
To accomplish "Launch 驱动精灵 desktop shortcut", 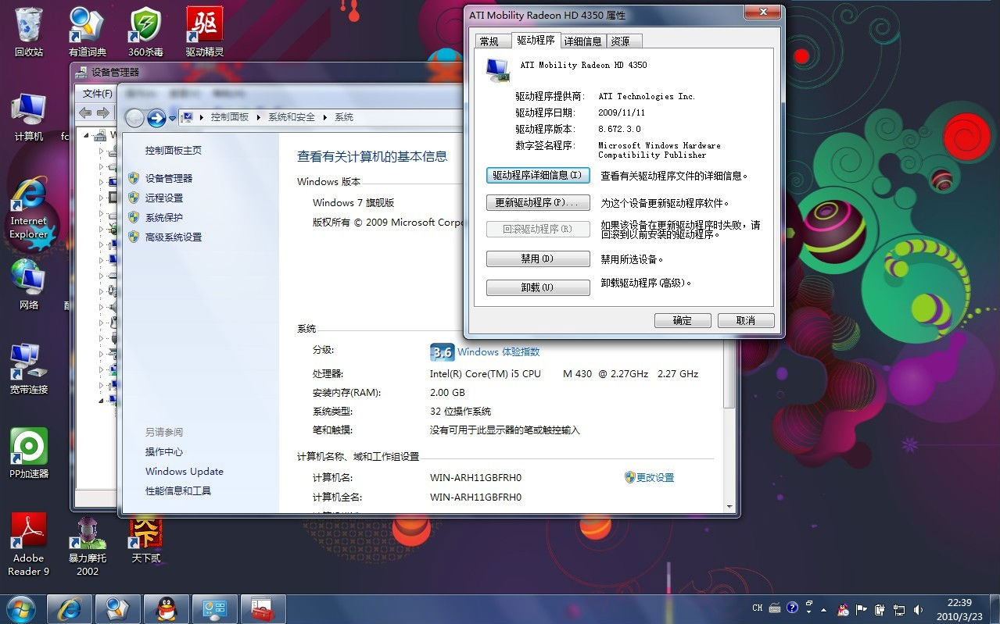I will (204, 32).
